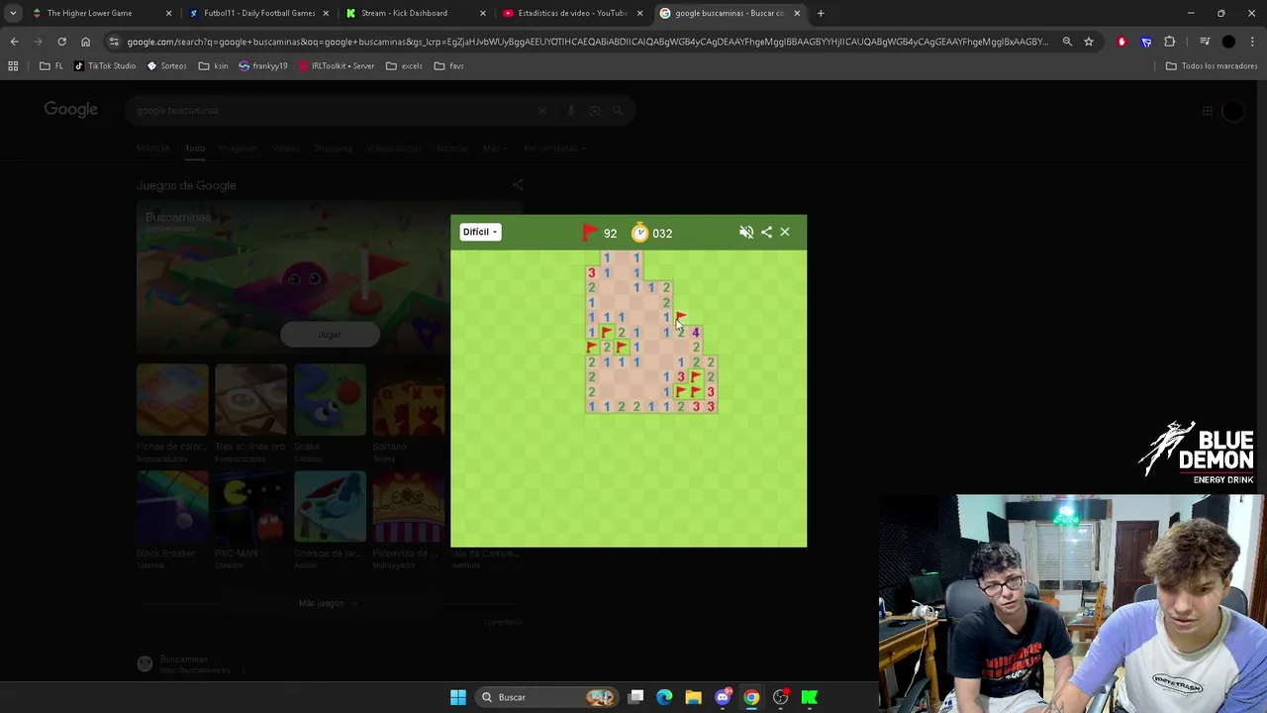Open the browser extensions puzzle icon

(1170, 42)
